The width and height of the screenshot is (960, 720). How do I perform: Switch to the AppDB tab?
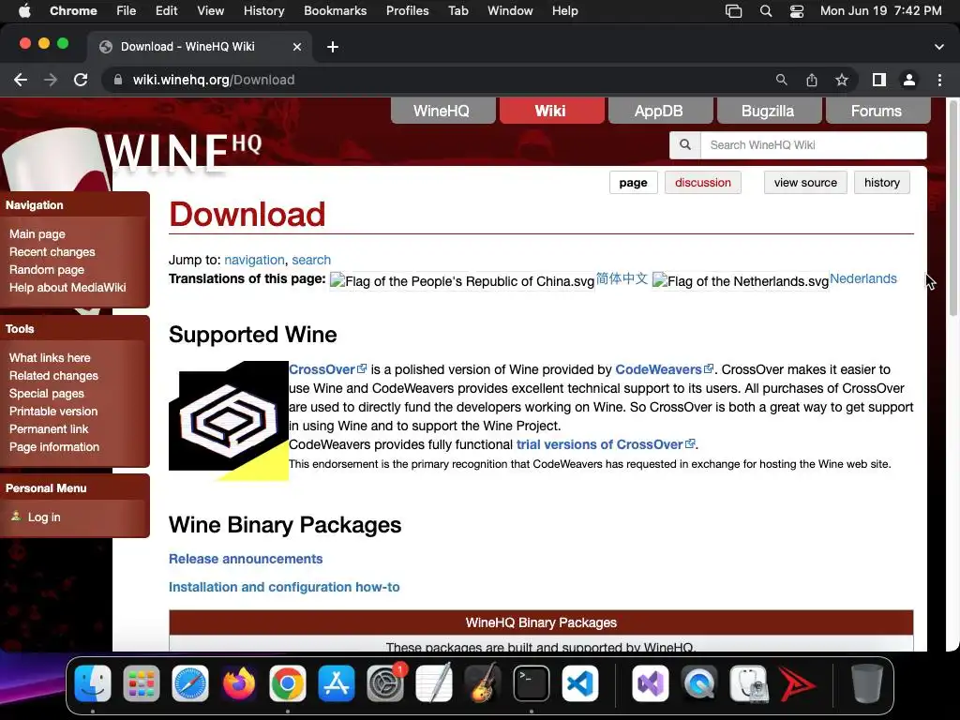[x=659, y=111]
